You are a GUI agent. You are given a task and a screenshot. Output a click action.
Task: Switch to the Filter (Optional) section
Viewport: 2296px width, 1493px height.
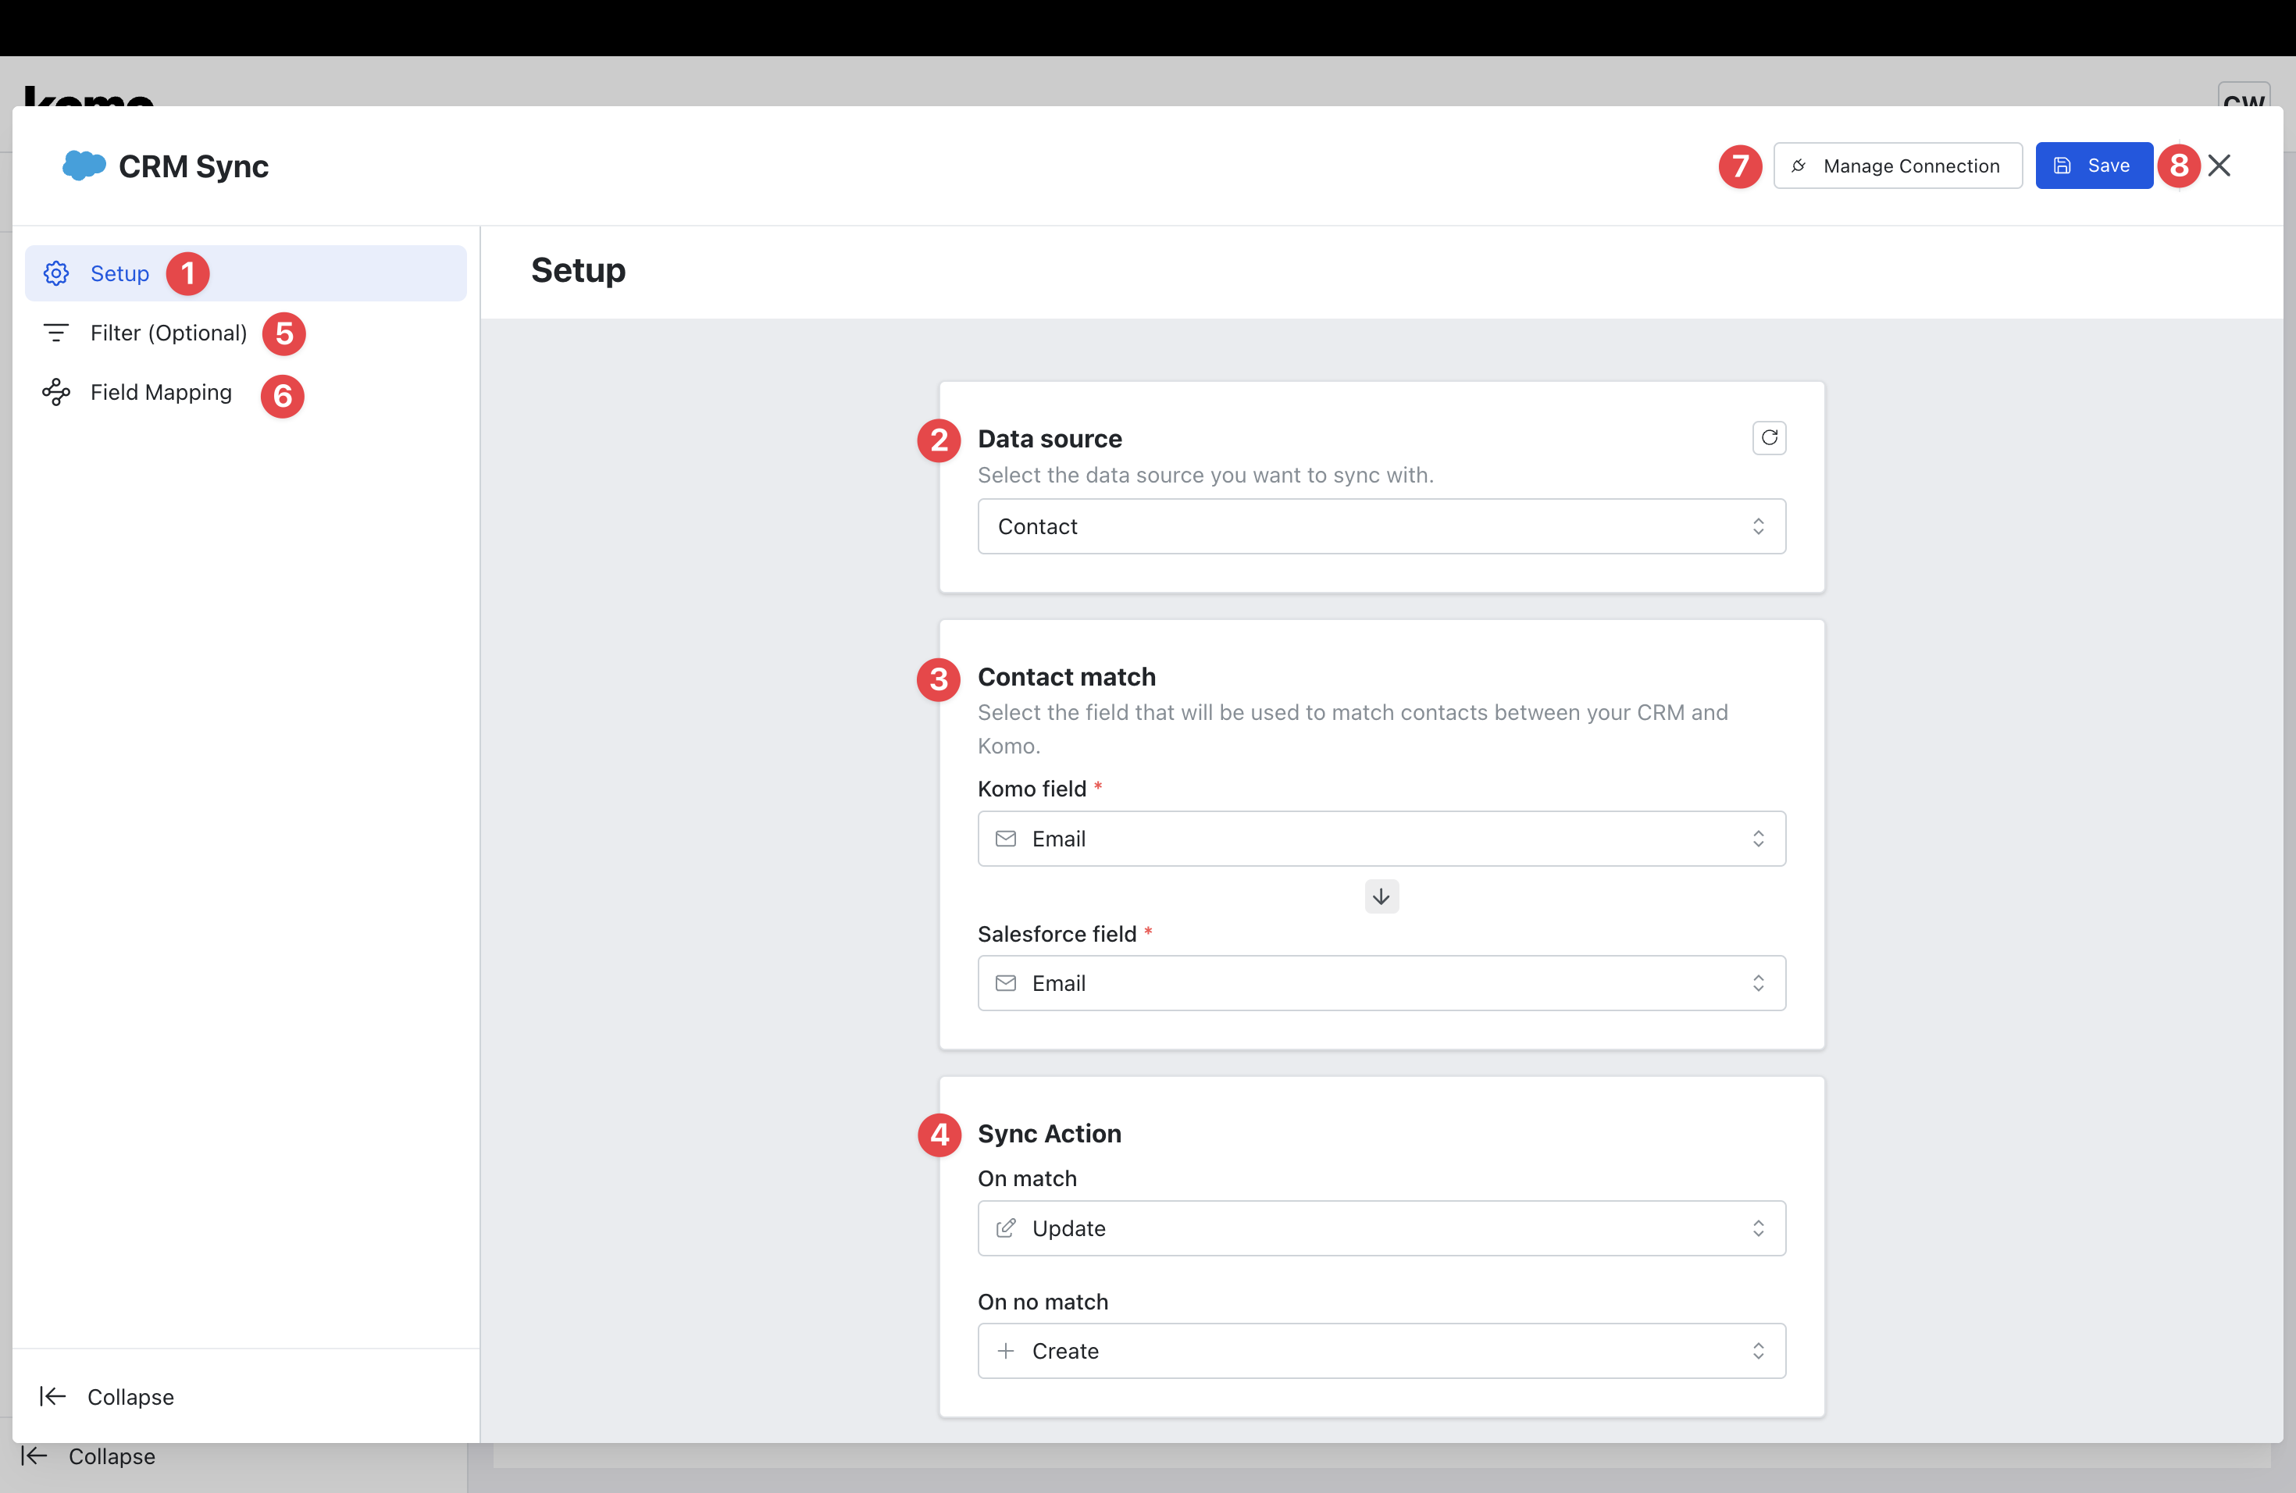tap(168, 333)
